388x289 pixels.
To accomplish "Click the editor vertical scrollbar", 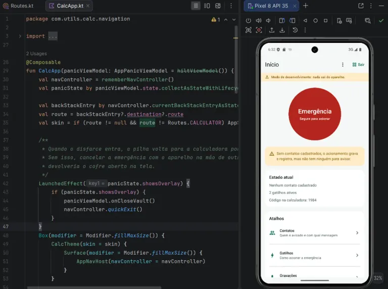I will tap(236, 60).
